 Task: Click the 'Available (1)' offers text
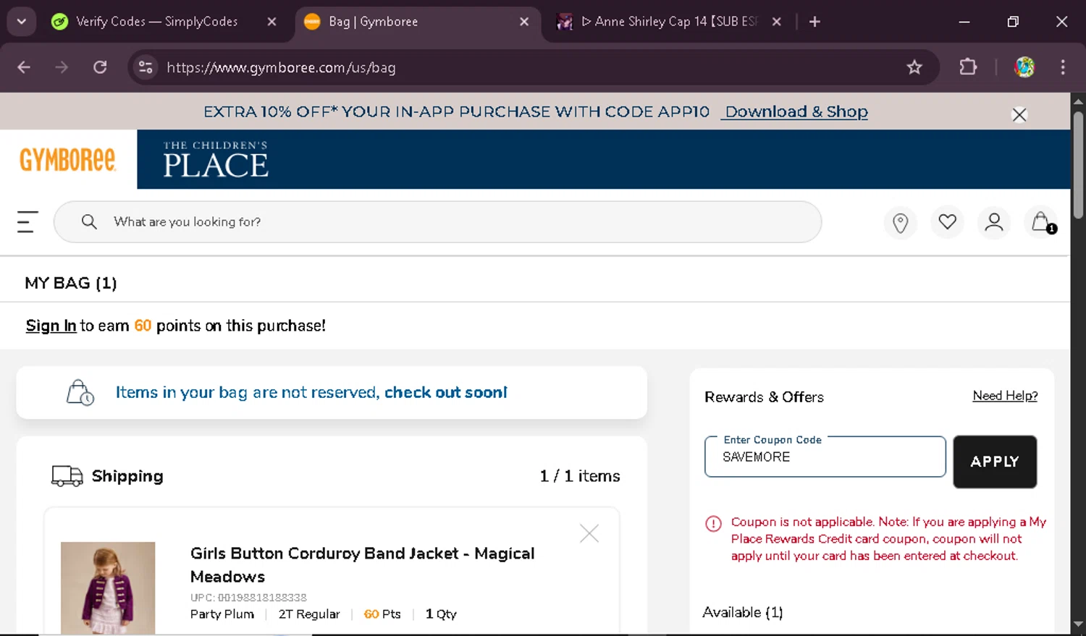pyautogui.click(x=743, y=612)
